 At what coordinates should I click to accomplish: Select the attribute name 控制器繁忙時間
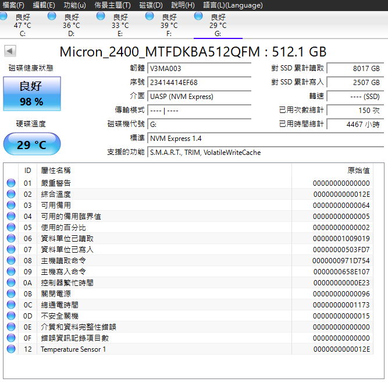click(67, 282)
